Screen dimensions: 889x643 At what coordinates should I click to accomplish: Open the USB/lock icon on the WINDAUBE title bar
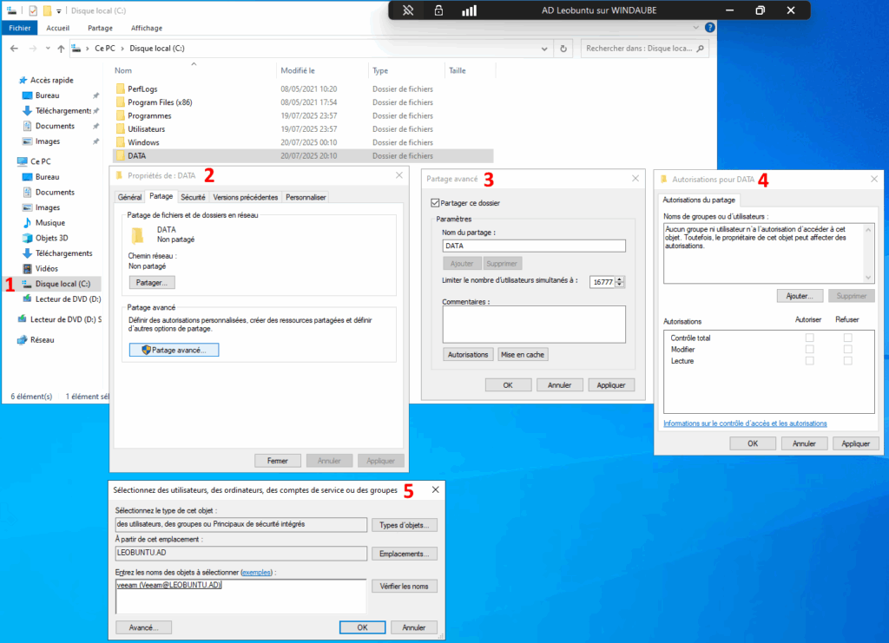coord(438,10)
